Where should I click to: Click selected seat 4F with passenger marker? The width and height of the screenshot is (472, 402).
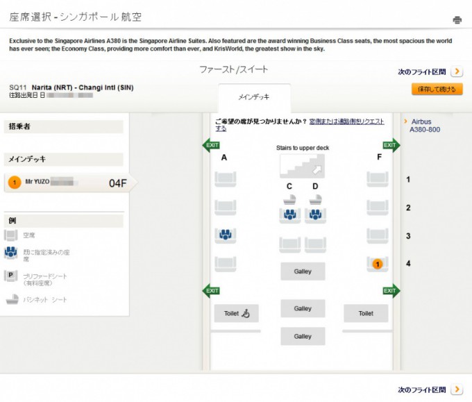pyautogui.click(x=378, y=264)
